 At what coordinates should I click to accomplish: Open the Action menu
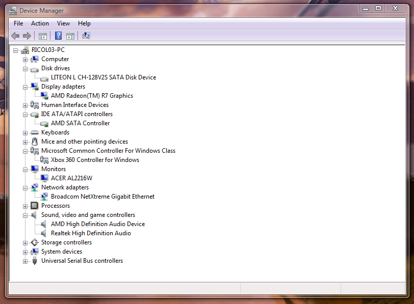40,23
